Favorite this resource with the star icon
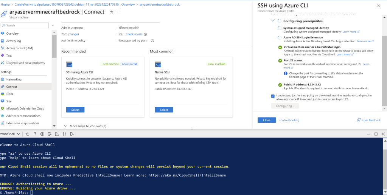This screenshot has height=195, width=387. click(x=112, y=12)
